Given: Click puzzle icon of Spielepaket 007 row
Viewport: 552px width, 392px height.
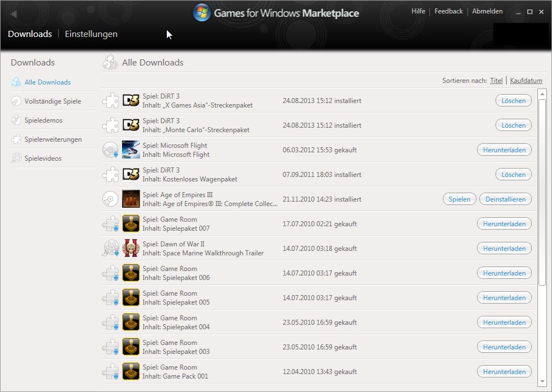Looking at the screenshot, I should pyautogui.click(x=110, y=223).
